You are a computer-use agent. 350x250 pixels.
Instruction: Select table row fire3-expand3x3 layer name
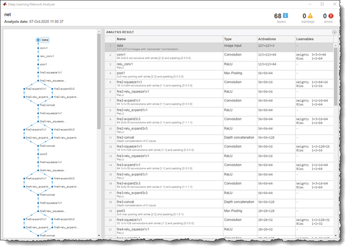pyautogui.click(x=128, y=183)
